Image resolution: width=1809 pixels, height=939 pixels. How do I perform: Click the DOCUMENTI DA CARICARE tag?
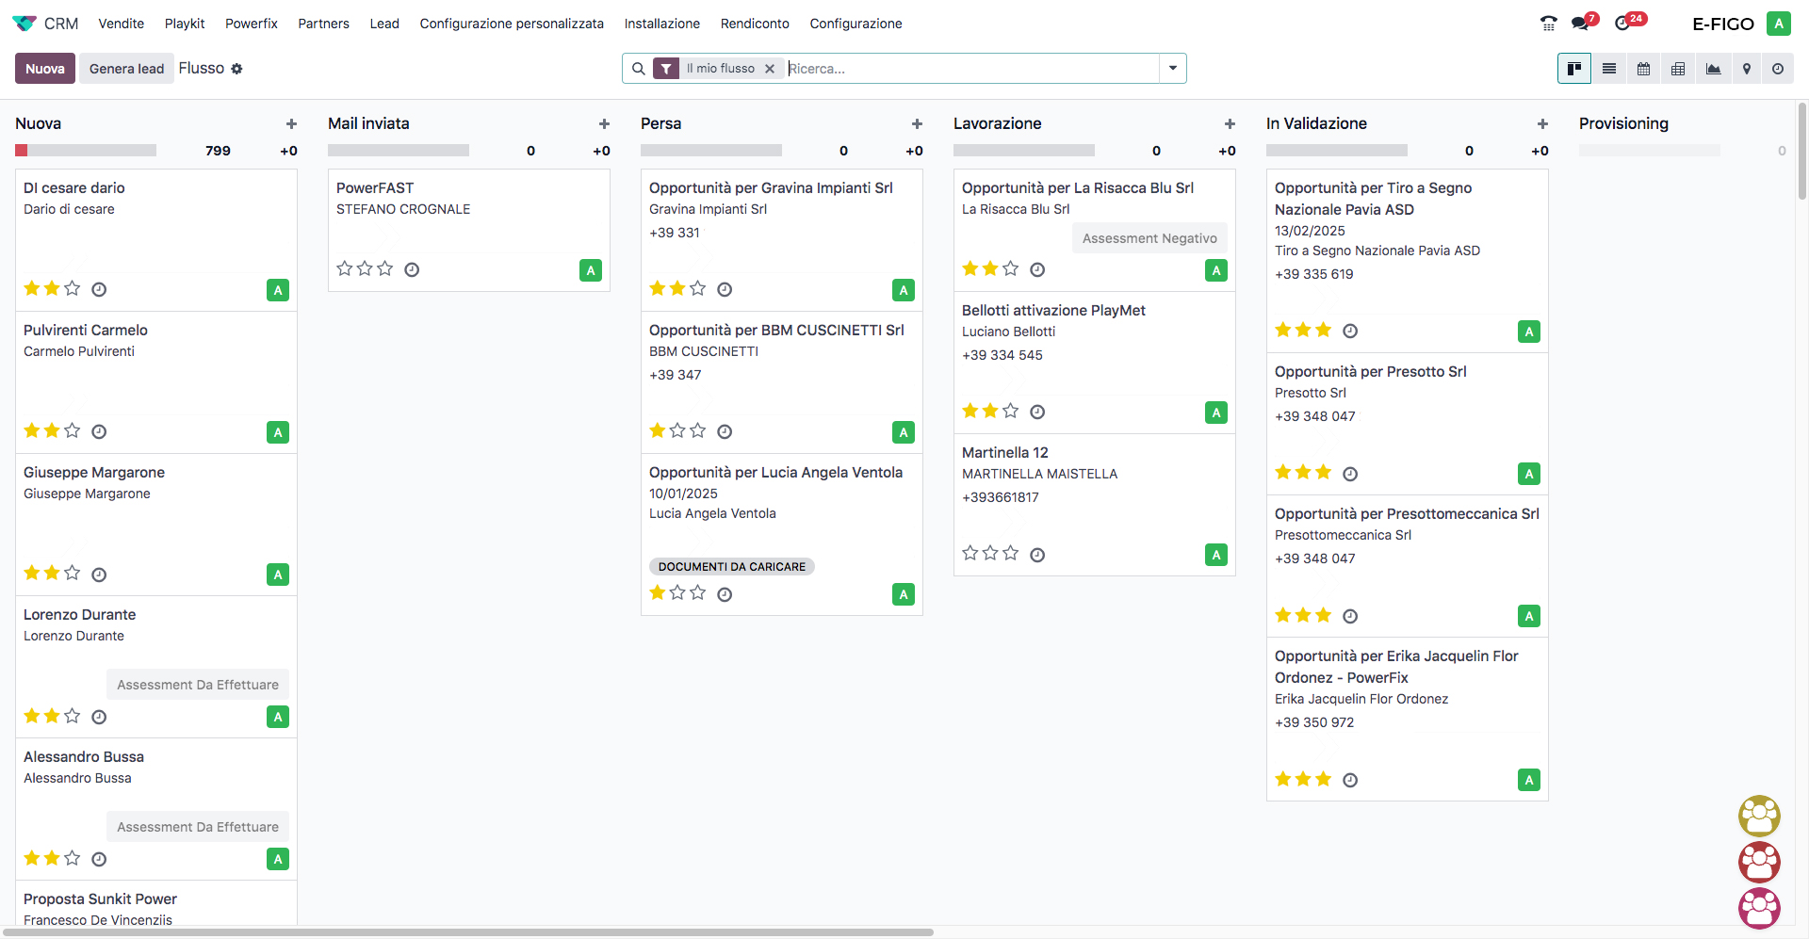732,567
